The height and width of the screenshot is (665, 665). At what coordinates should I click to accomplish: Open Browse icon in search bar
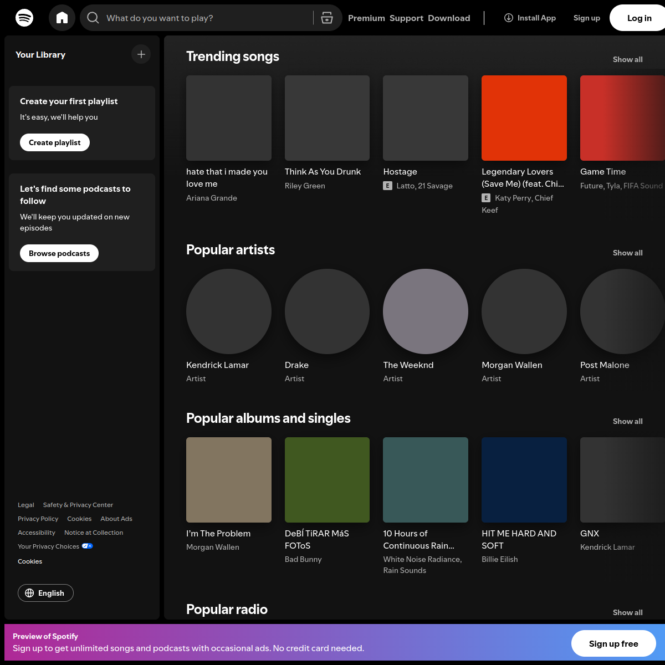(327, 18)
